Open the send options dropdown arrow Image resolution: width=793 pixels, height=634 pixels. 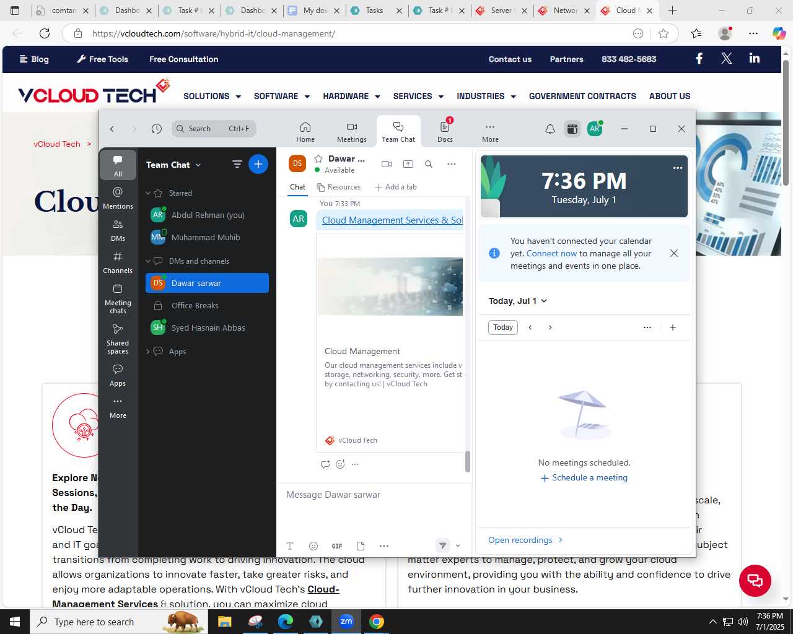tap(458, 546)
